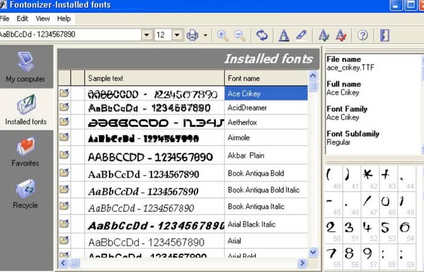Viewport: 424px width, 272px height.
Task: Click the ace_crikey.TTF file name value
Action: (x=351, y=68)
